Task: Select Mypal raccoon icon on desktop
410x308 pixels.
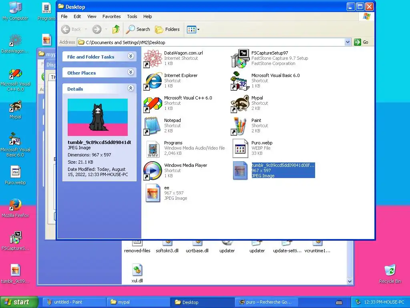Action: click(x=15, y=110)
